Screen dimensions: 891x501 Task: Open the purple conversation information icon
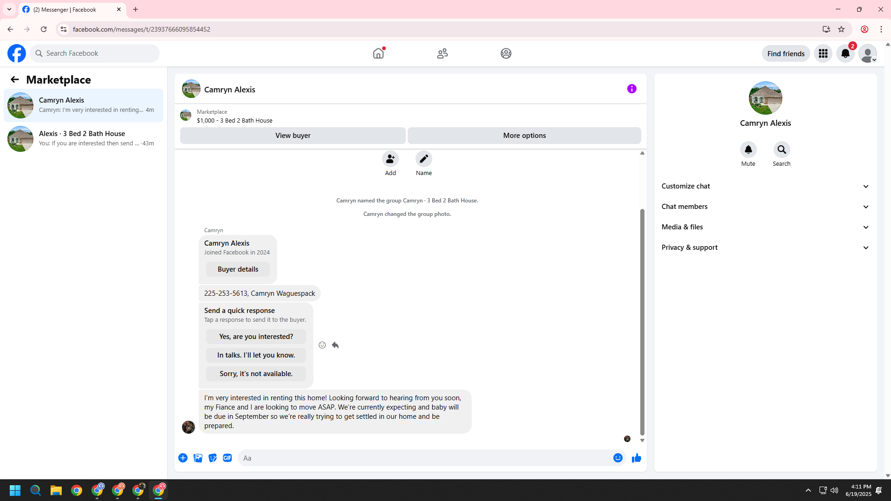click(631, 89)
